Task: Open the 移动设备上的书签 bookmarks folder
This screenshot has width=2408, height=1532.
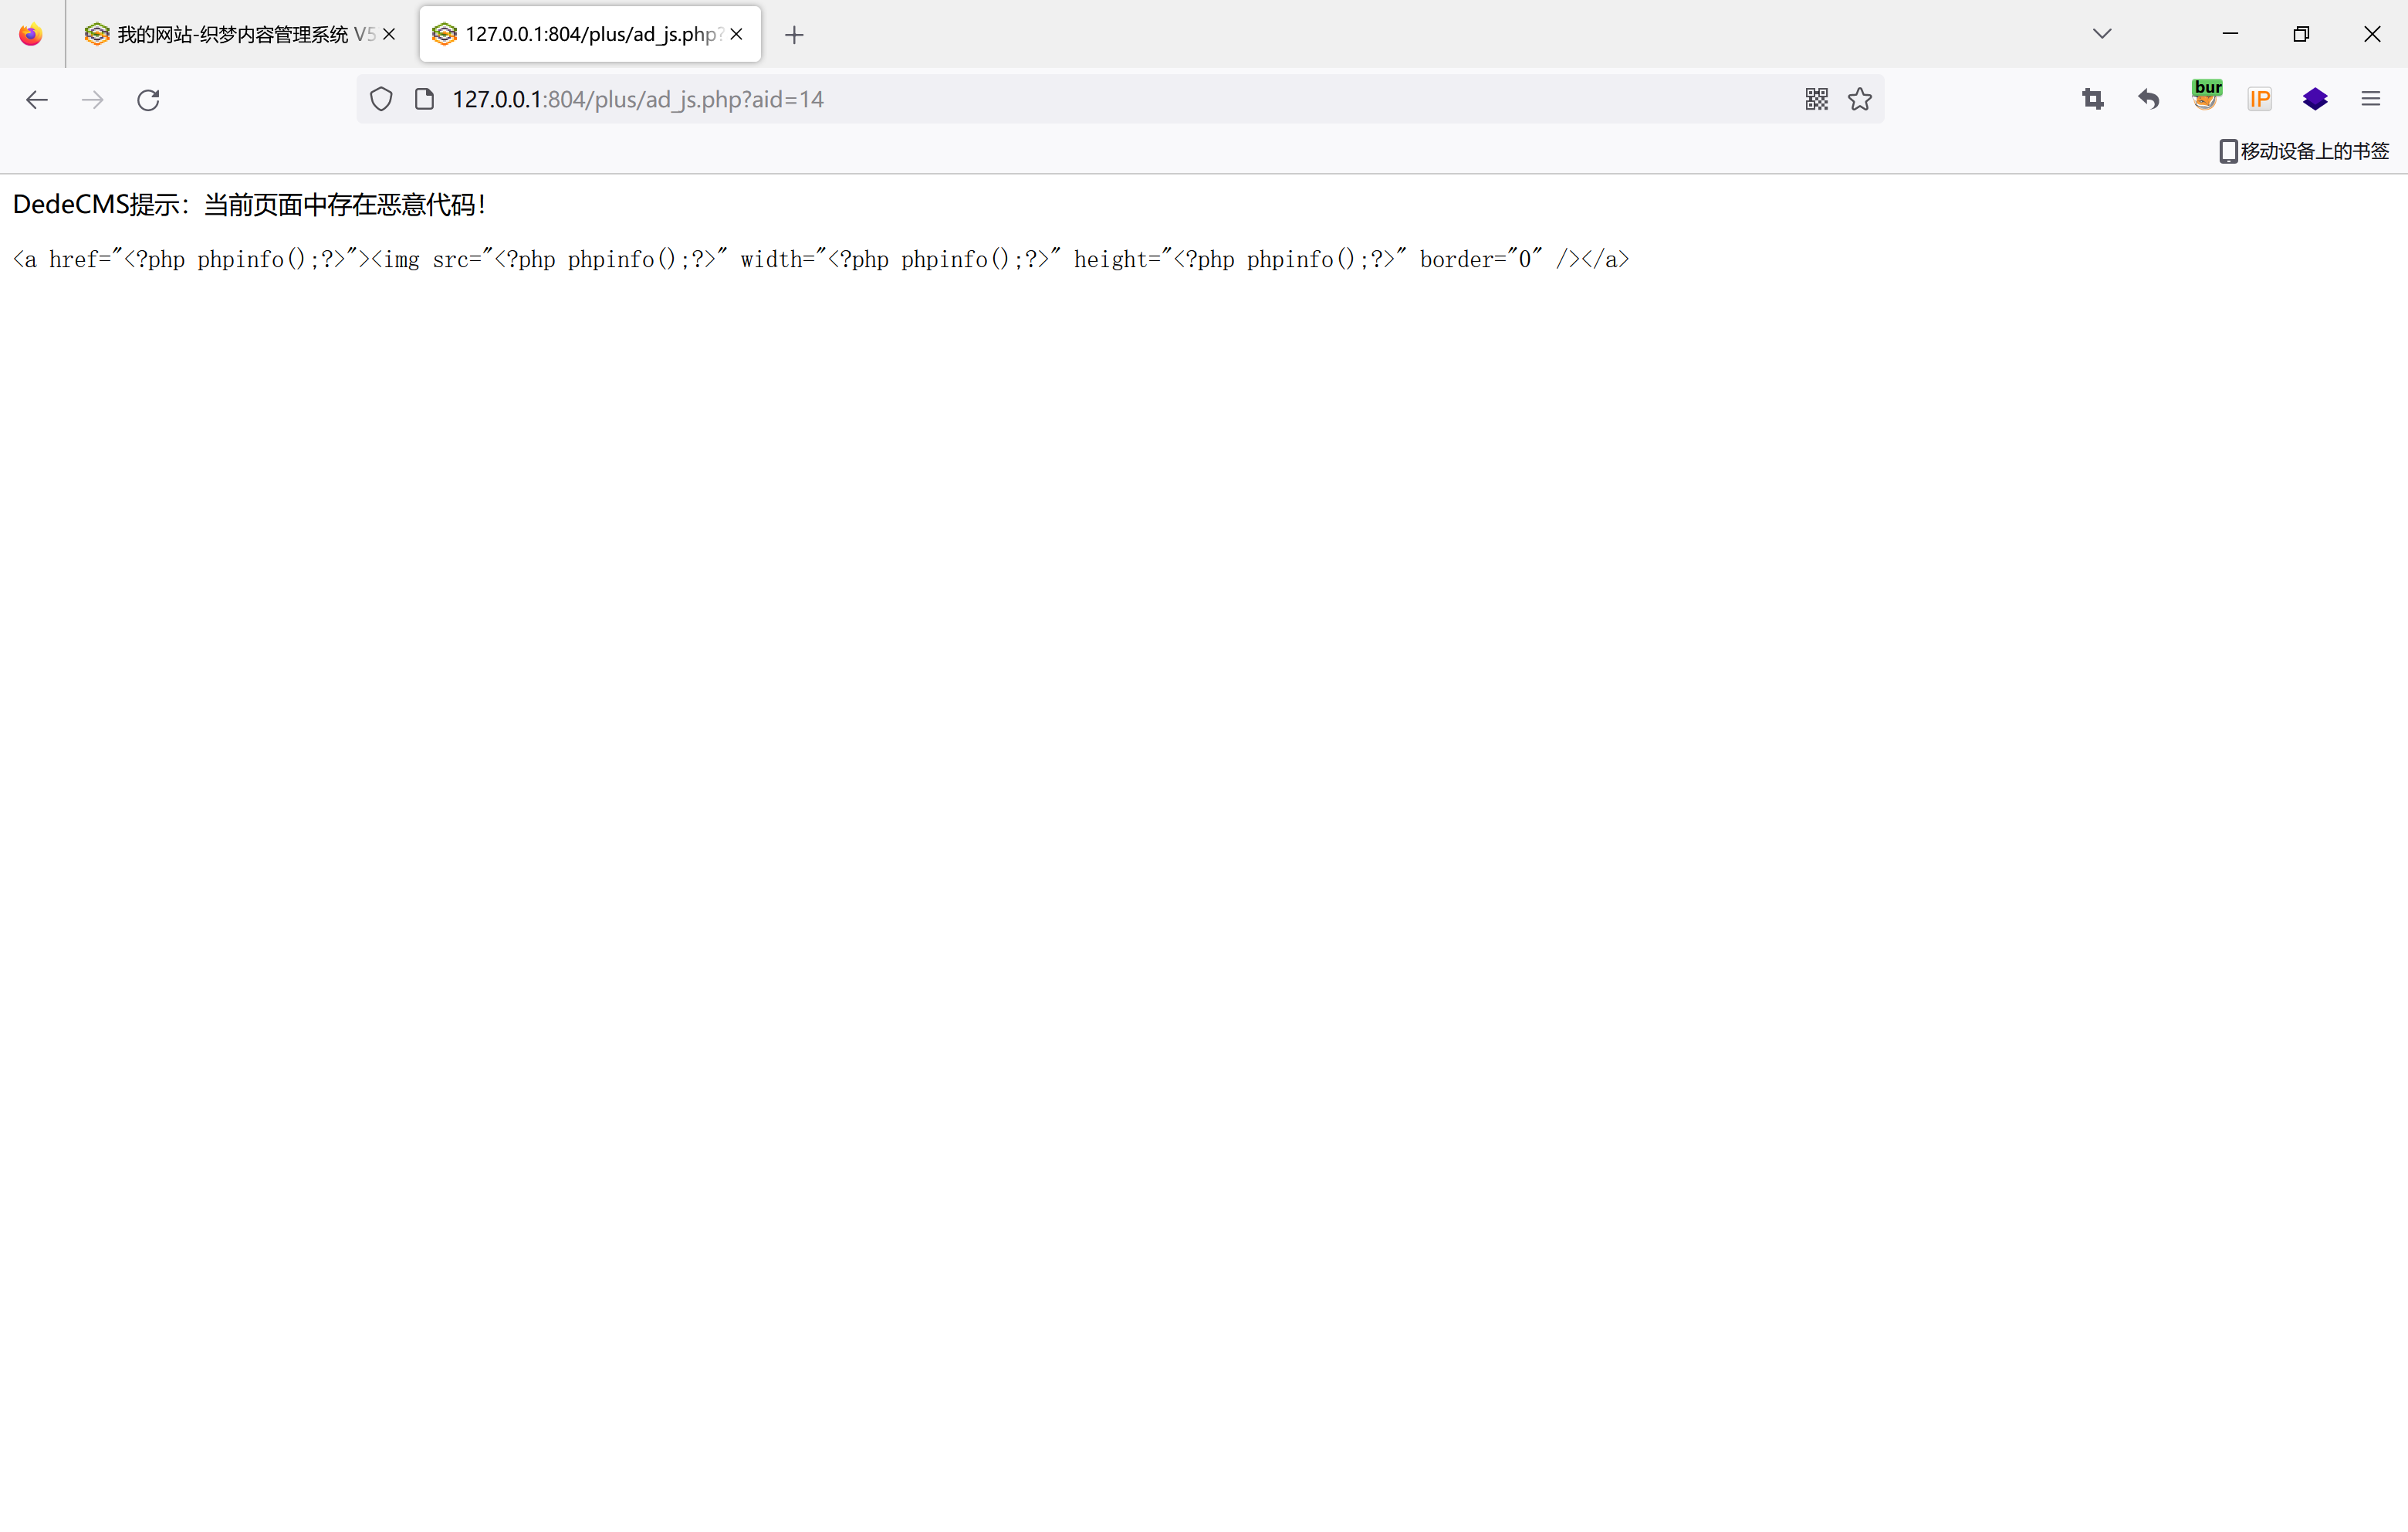Action: click(x=2303, y=151)
